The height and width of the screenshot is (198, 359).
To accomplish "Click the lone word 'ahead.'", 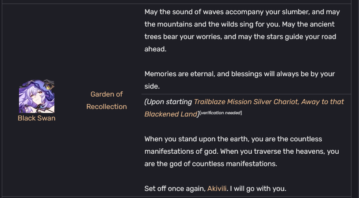I will pos(156,49).
